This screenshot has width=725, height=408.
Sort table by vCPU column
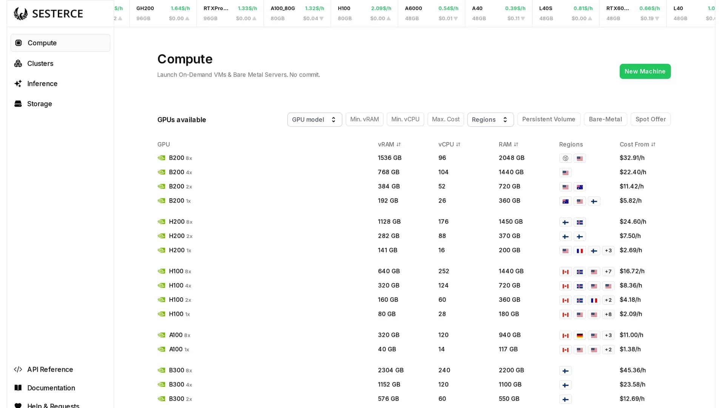point(449,144)
